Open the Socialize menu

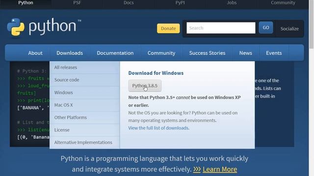(289, 28)
